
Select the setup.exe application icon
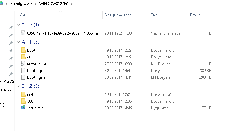[23, 108]
